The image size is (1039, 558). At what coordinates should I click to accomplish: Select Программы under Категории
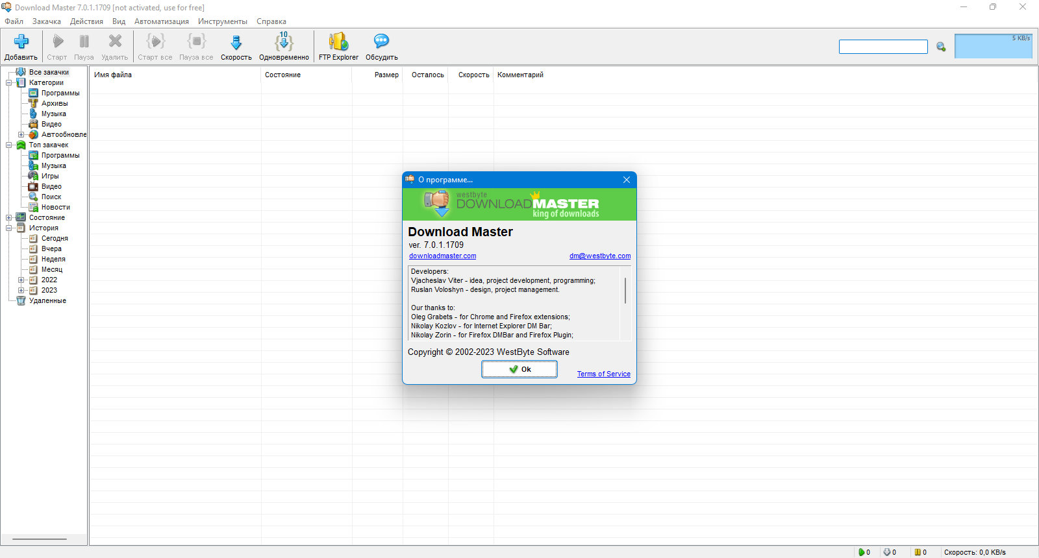click(60, 93)
